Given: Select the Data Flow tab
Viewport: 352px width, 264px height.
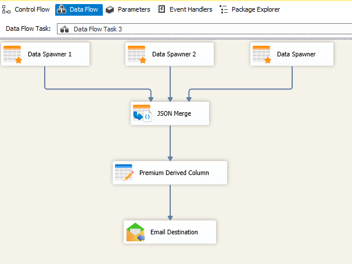Looking at the screenshot, I should [x=79, y=9].
